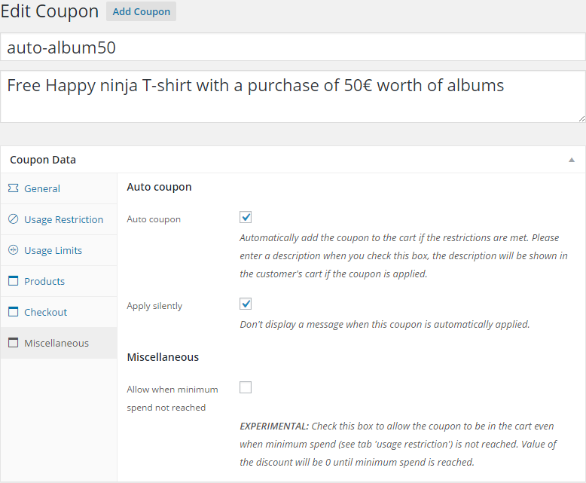The height and width of the screenshot is (483, 586).
Task: Click the Checkout tab icon
Action: click(x=13, y=312)
